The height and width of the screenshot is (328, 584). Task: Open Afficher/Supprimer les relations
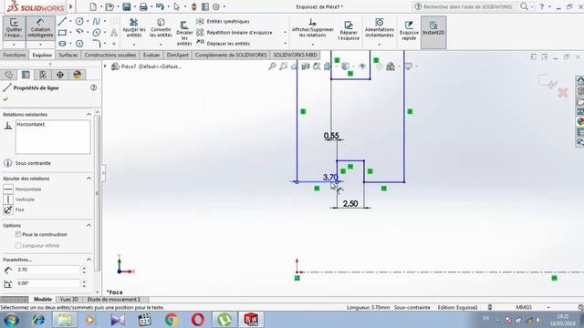click(x=312, y=28)
